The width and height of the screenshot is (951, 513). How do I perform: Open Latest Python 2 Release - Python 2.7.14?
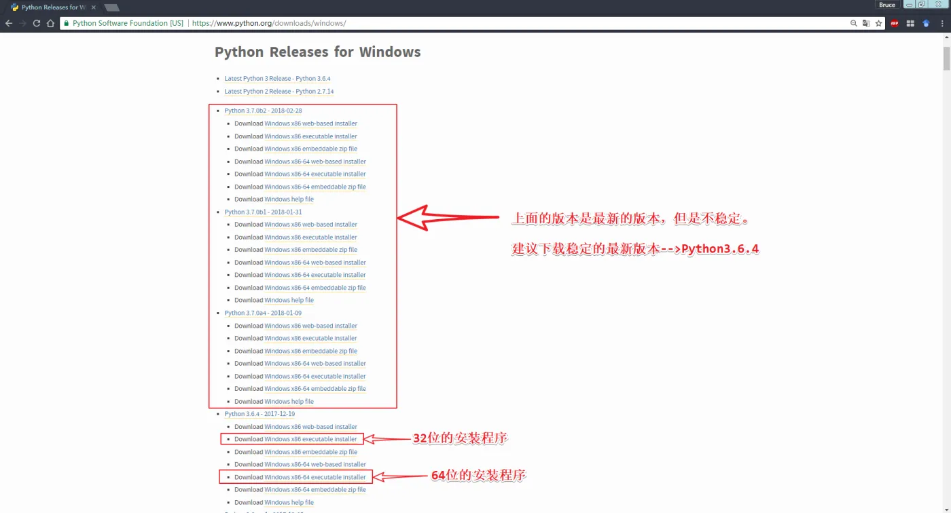pos(279,92)
